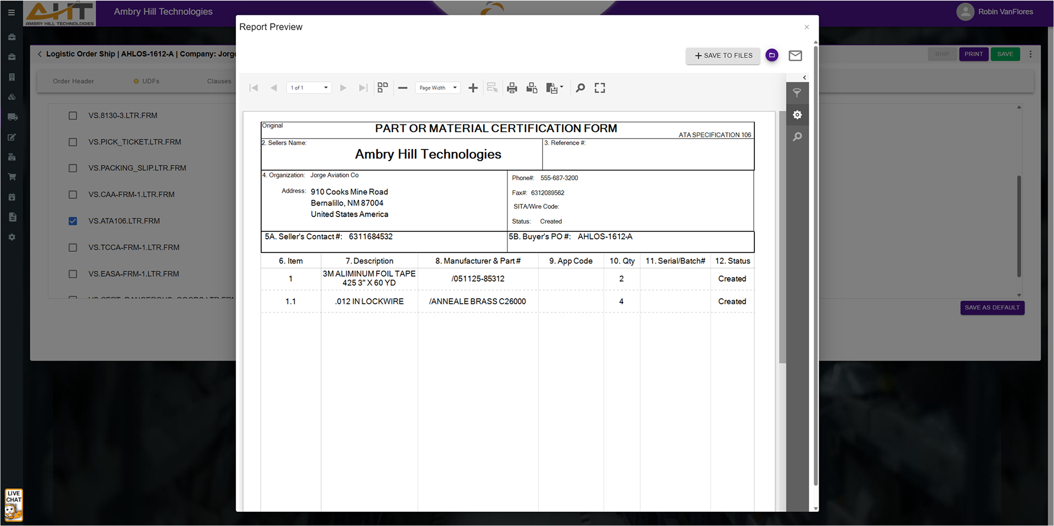This screenshot has width=1054, height=526.
Task: Toggle multipage view mode icon
Action: tap(383, 88)
